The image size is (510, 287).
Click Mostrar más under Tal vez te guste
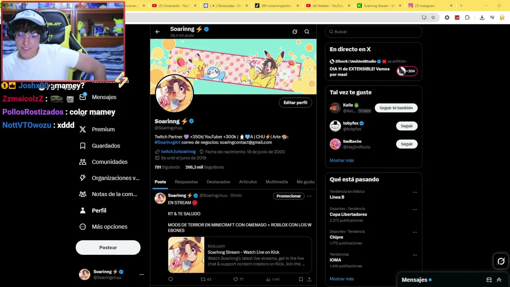(x=341, y=160)
